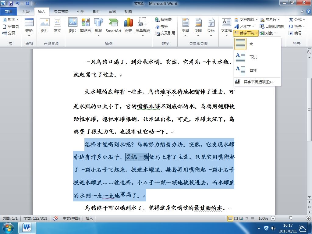This screenshot has height=234, width=312.
Task: Insert a cover page via 封面
Action: click(11, 19)
